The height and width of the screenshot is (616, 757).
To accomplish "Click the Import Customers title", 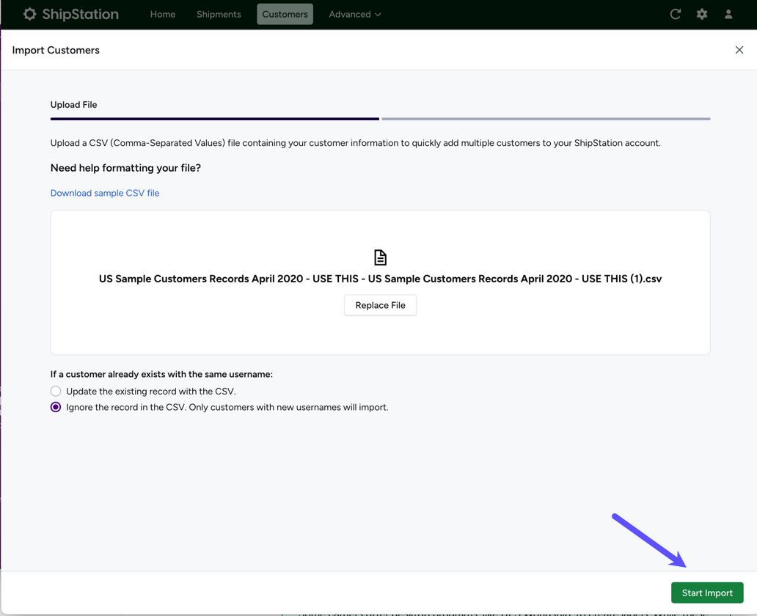I will 56,50.
